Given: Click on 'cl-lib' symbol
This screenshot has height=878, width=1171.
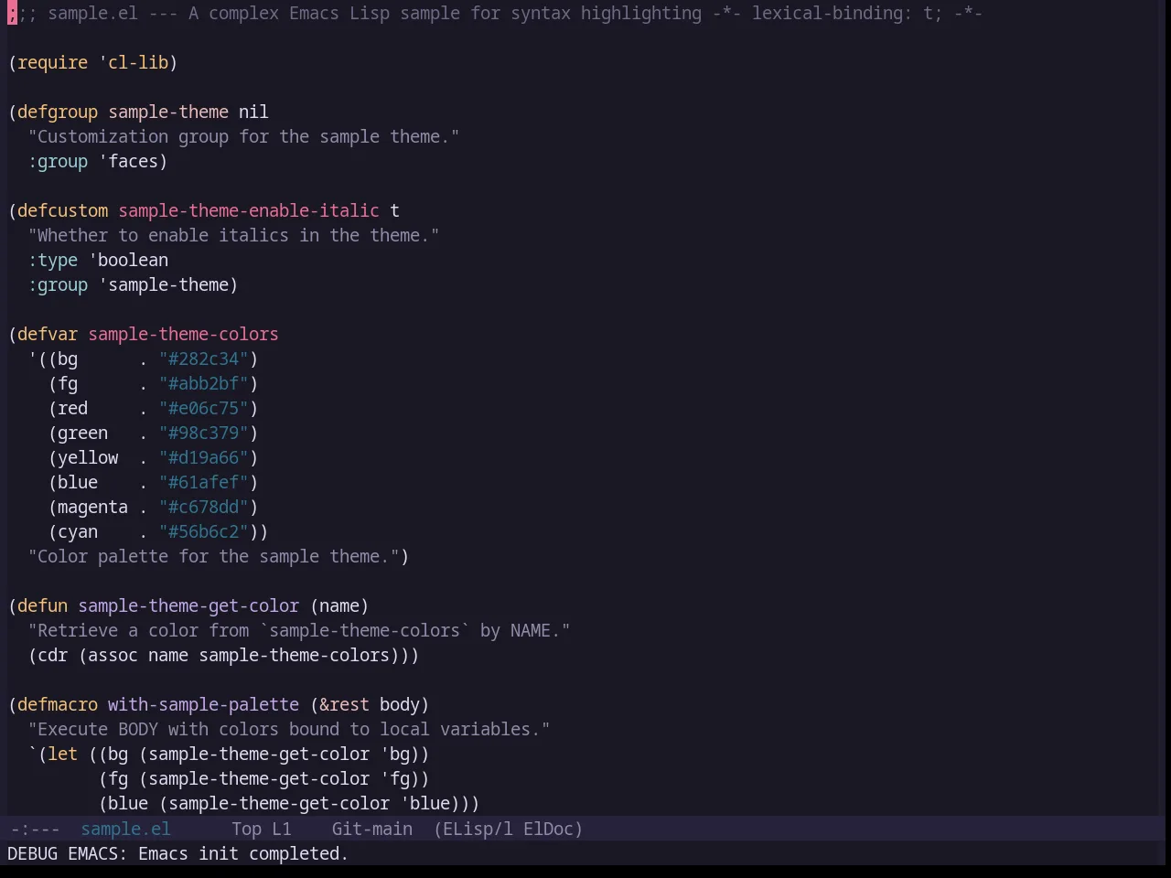Looking at the screenshot, I should click(138, 62).
